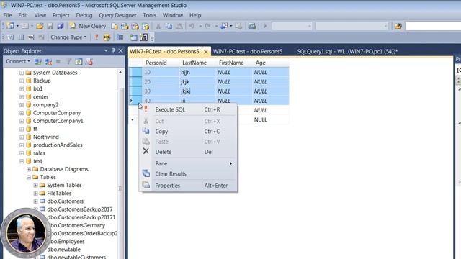Click the search box in main toolbar
The image size is (461, 259).
point(433,26)
